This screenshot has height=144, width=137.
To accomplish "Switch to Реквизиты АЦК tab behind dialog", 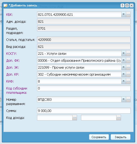I will [x=51, y=7].
